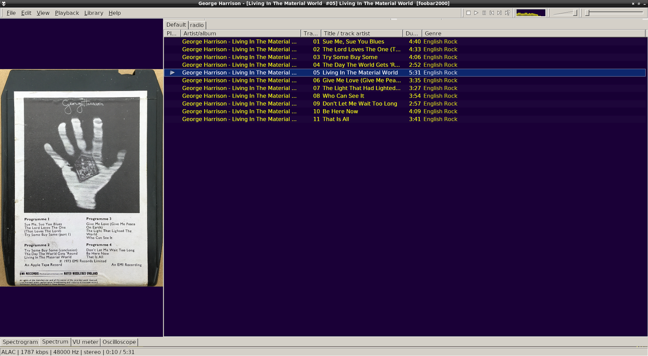Viewport: 648px width, 356px height.
Task: Switch to the Default playlist tab
Action: [x=176, y=25]
